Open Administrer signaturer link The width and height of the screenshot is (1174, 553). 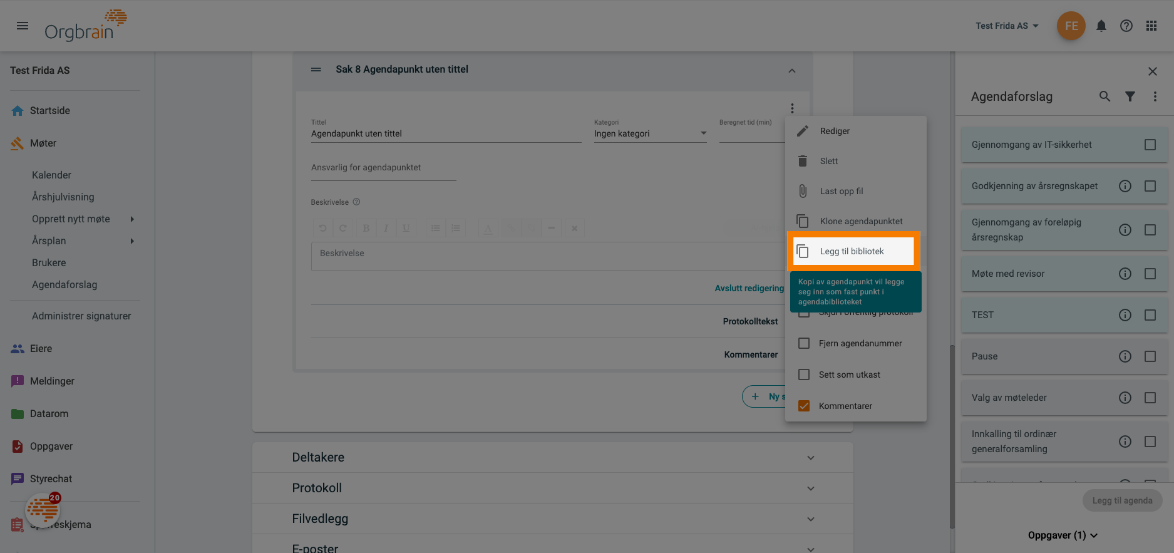[x=81, y=316]
